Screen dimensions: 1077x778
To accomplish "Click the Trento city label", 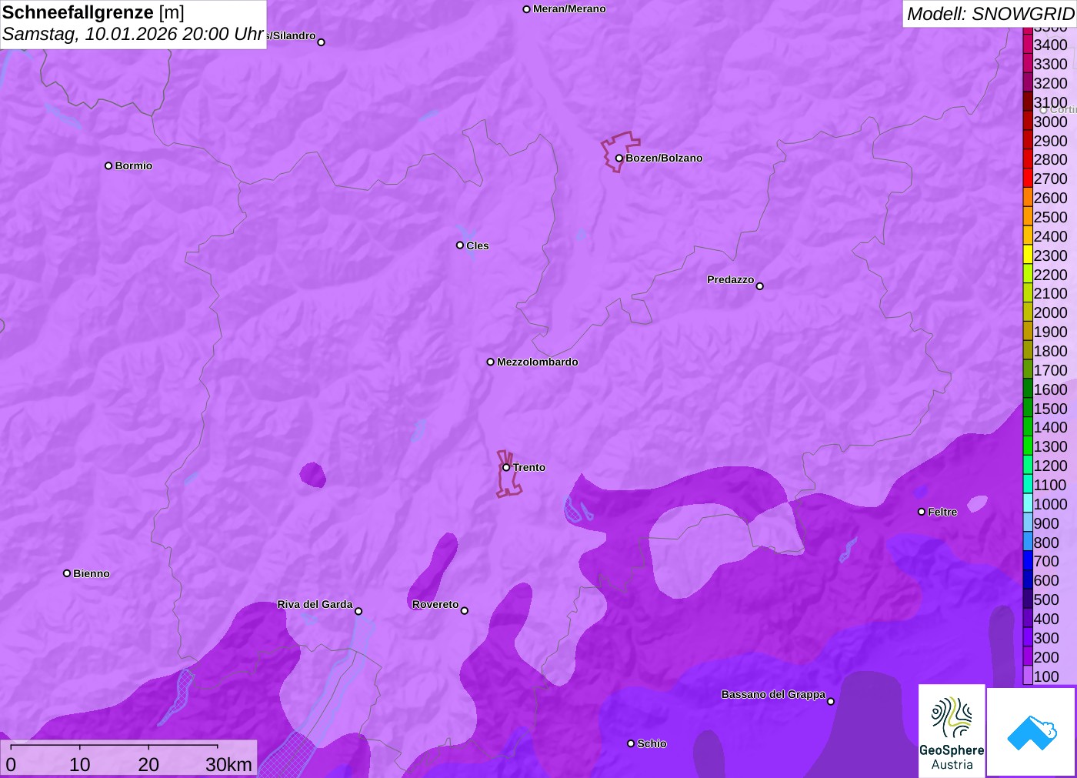I will click(x=529, y=467).
